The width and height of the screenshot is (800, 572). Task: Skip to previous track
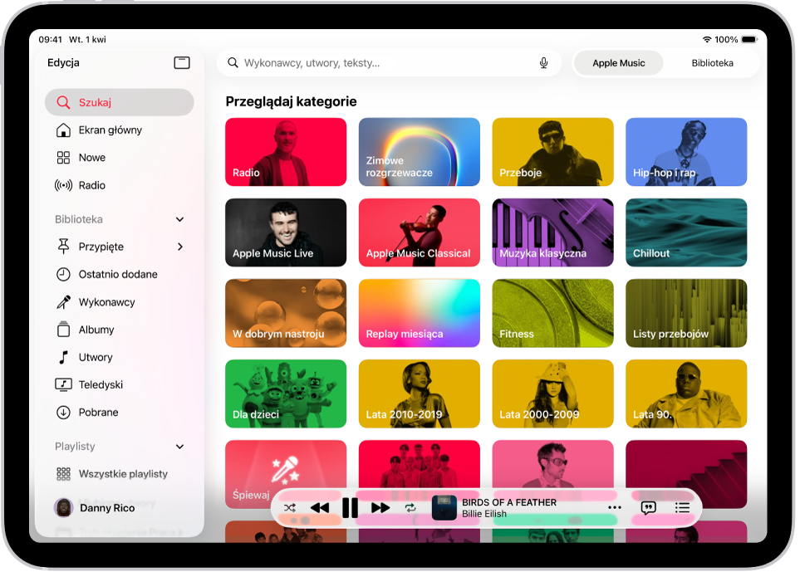tap(320, 508)
